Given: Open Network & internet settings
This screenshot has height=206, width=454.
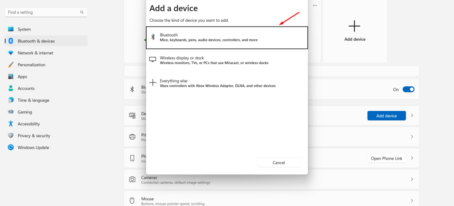Looking at the screenshot, I should point(35,53).
